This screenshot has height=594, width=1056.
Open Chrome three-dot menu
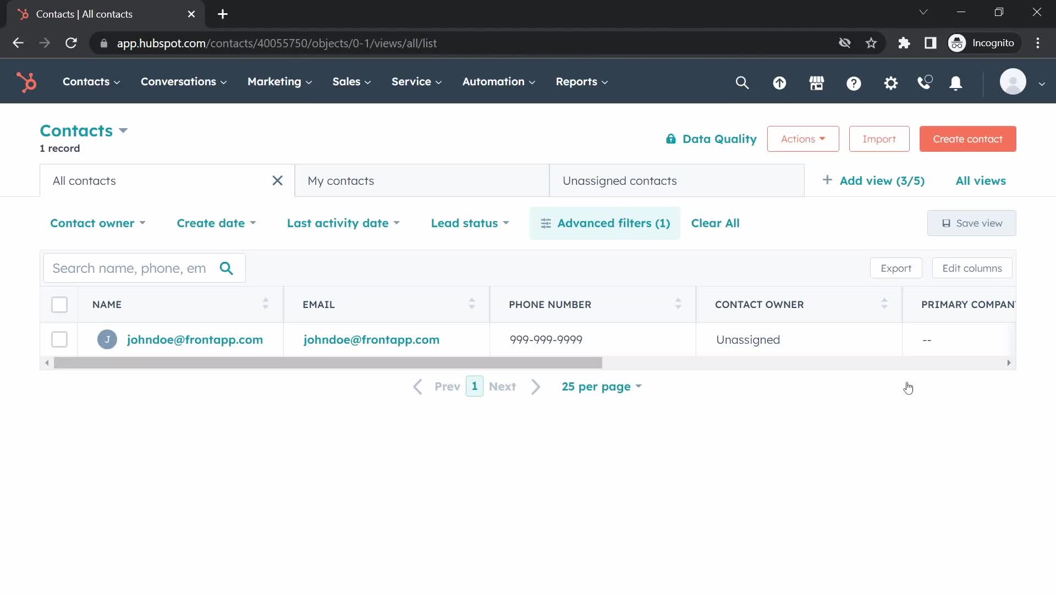1038,43
